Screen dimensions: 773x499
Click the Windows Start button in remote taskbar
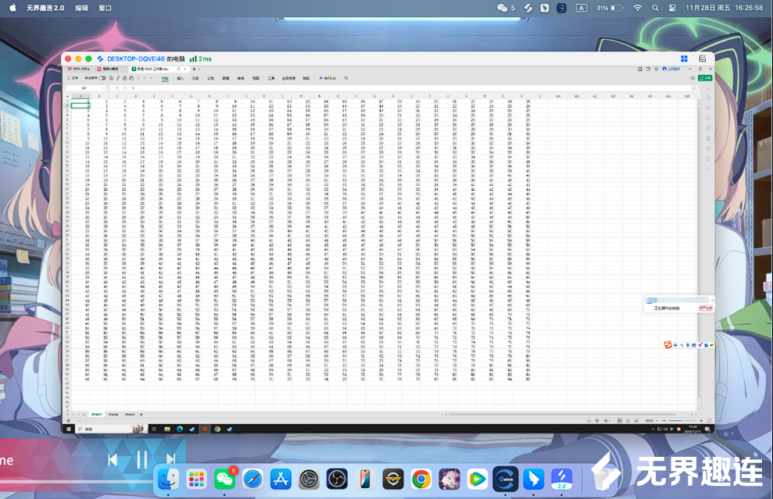pyautogui.click(x=68, y=429)
